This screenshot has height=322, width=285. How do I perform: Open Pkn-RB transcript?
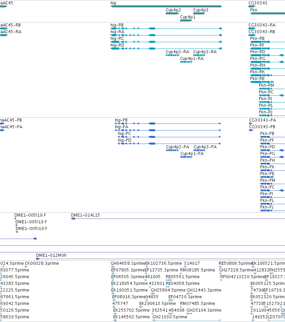point(257,38)
